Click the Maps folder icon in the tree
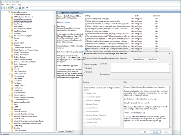The height and width of the screenshot is (135, 181). [x=12, y=104]
